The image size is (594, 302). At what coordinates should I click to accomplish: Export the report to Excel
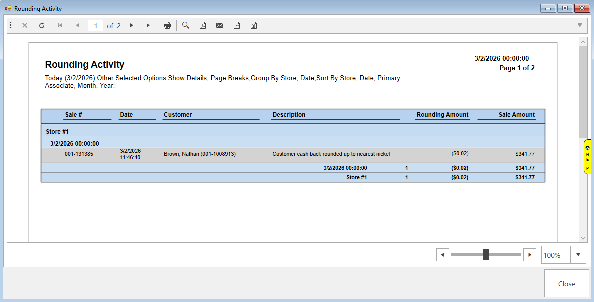254,25
